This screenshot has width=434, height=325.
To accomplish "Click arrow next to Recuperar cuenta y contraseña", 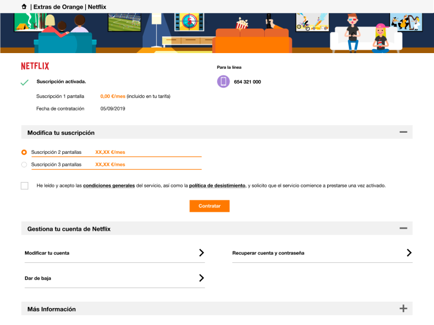I will 409,253.
